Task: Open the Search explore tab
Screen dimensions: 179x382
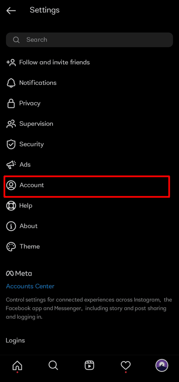Action: [53, 365]
